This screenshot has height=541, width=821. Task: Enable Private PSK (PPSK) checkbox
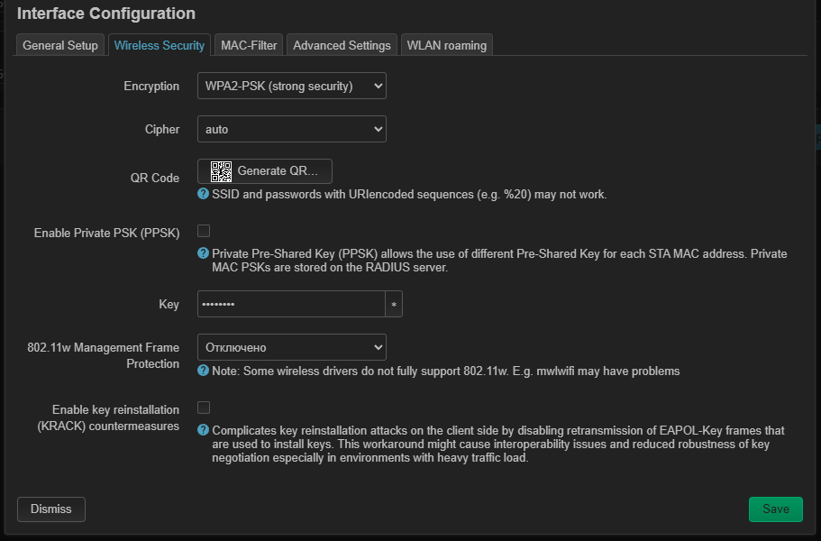(204, 231)
